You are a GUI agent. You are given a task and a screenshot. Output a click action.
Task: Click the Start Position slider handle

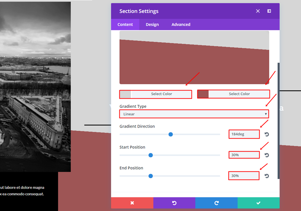(x=150, y=155)
